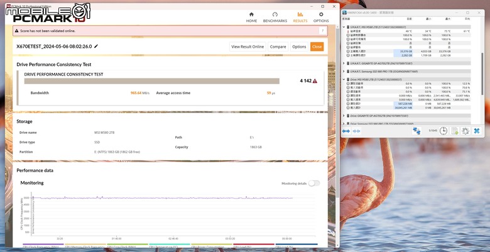490x252 pixels.
Task: Click the 最大 (maximum) column header in HWiNFO
Action: (447, 19)
